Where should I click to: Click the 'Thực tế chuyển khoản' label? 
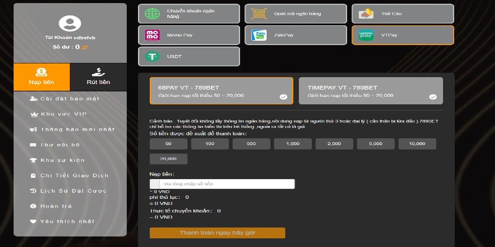click(x=181, y=211)
